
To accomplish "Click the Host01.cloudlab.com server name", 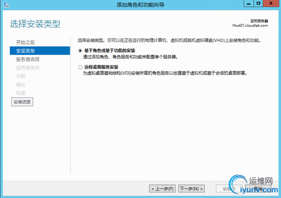I will tap(250, 26).
